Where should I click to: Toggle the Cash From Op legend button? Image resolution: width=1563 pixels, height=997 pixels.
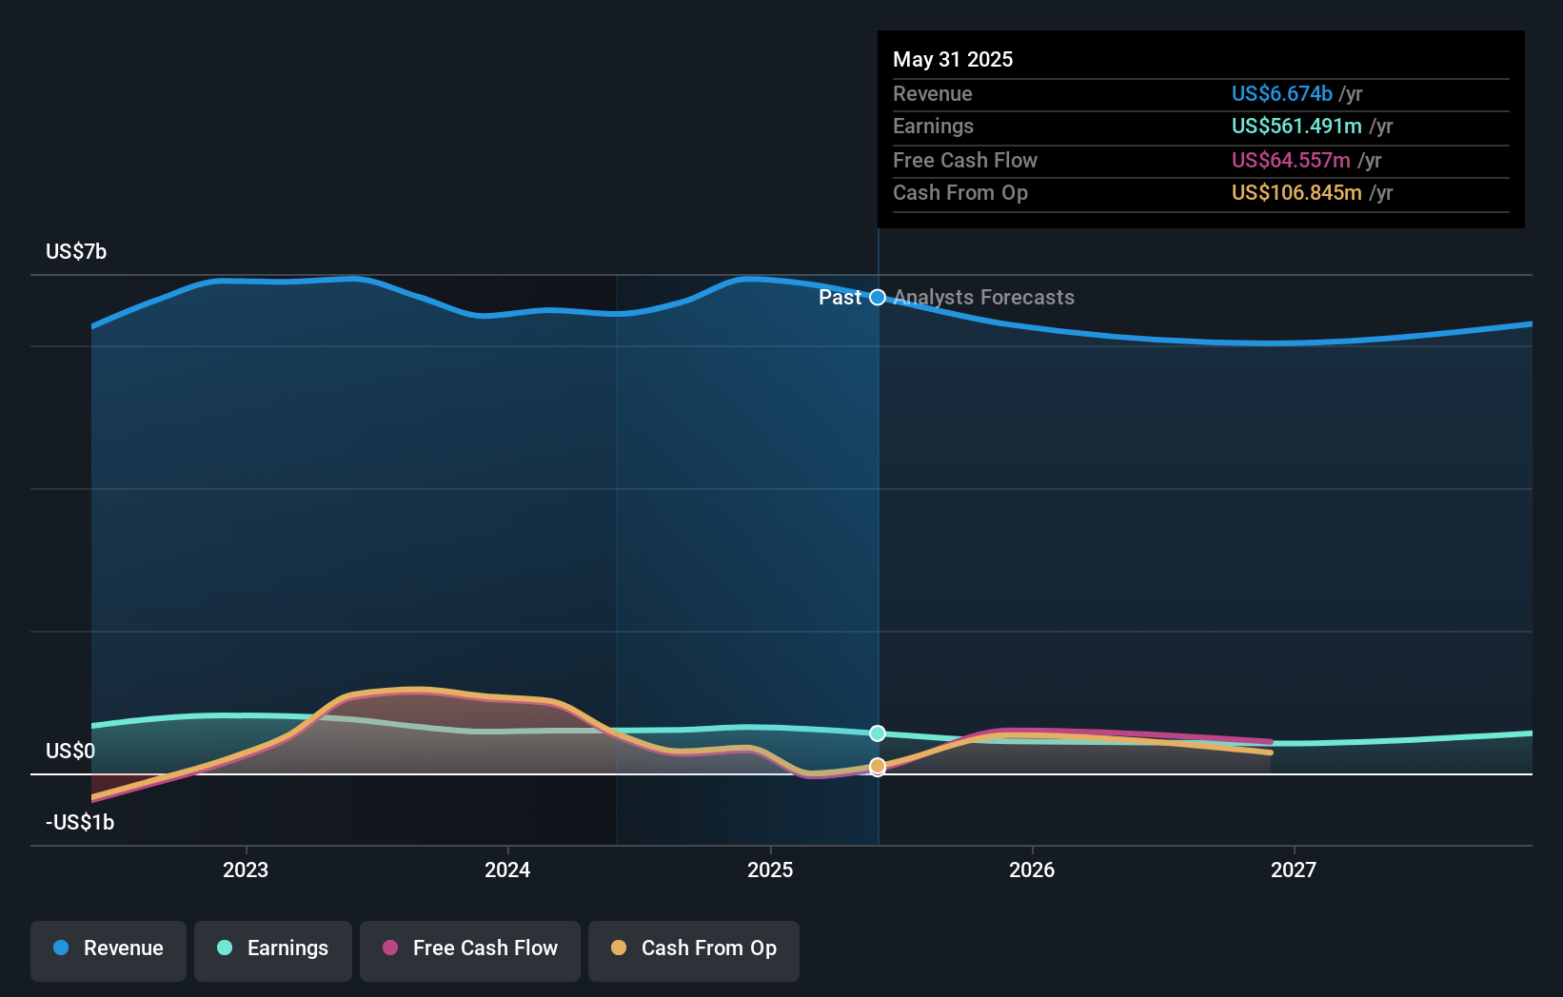point(694,950)
